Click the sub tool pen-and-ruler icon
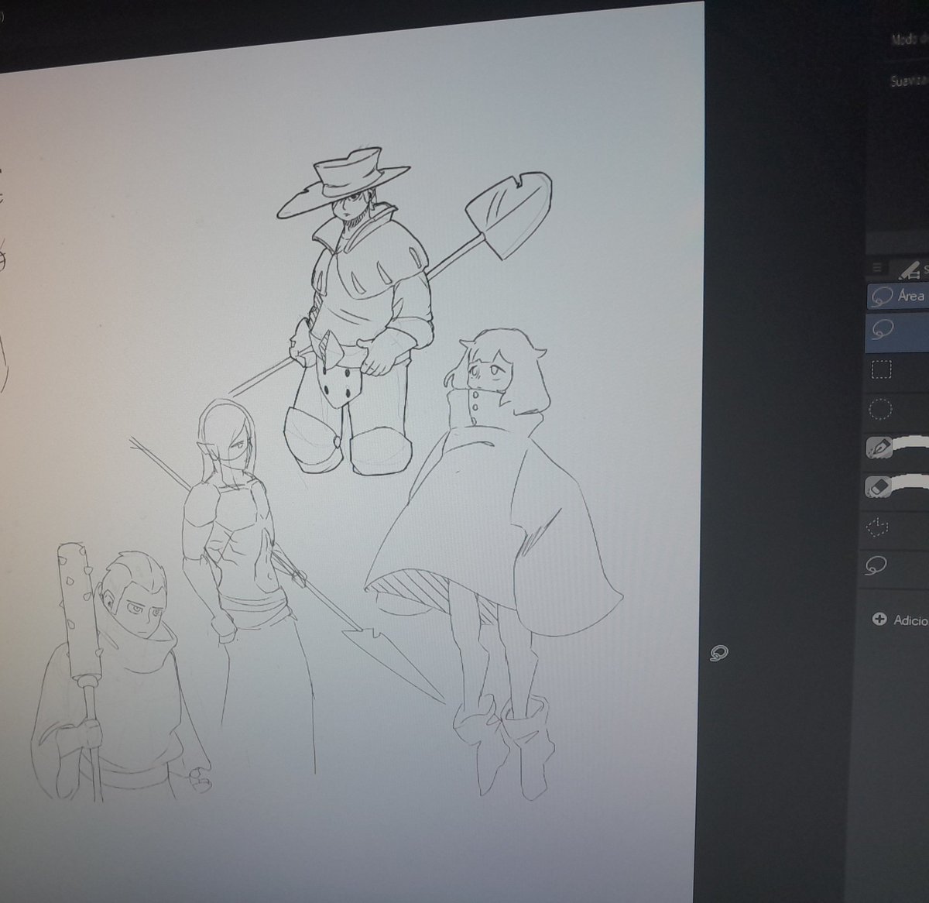 911,269
